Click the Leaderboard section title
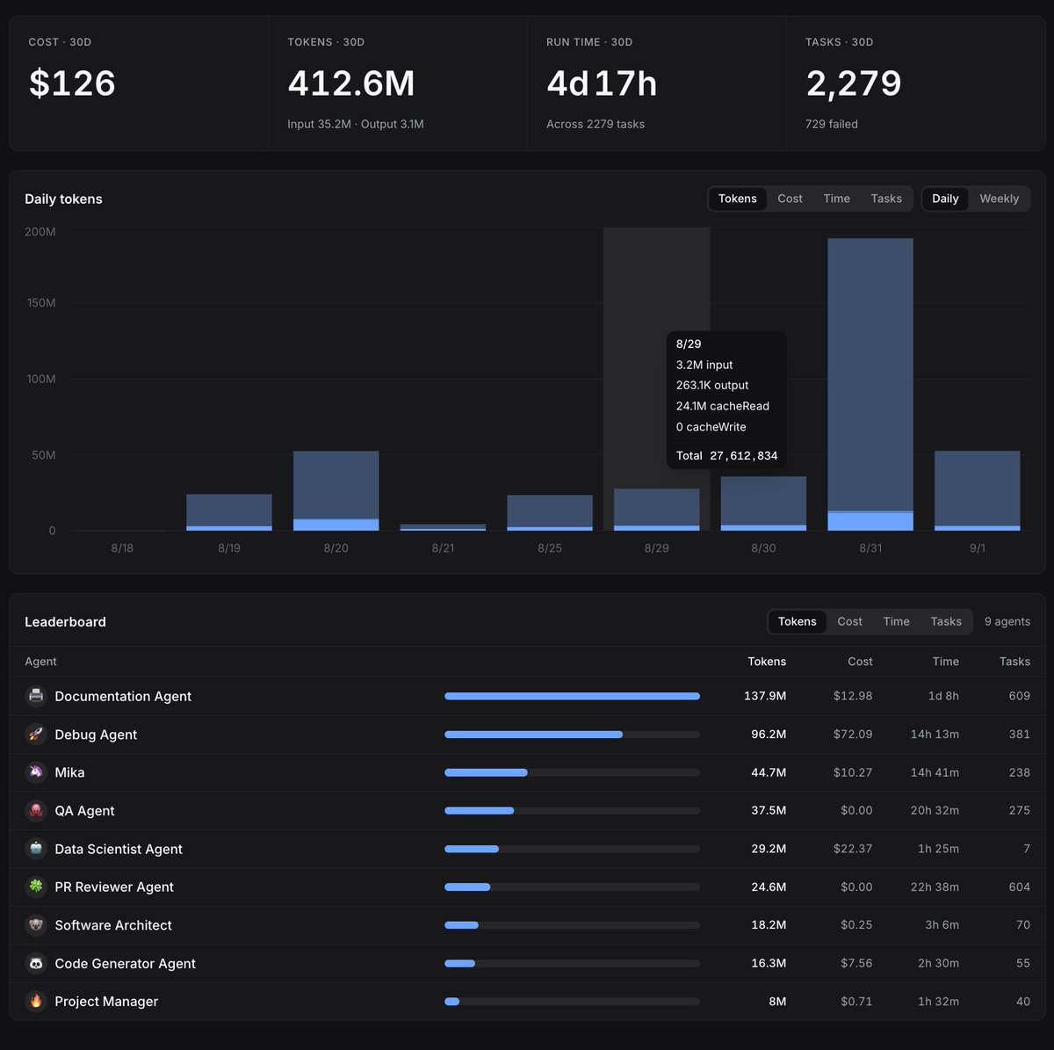Viewport: 1054px width, 1050px height. [65, 622]
